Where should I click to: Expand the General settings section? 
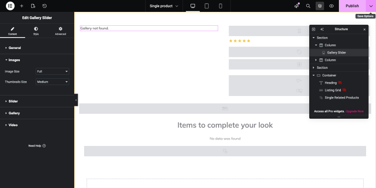[37, 47]
